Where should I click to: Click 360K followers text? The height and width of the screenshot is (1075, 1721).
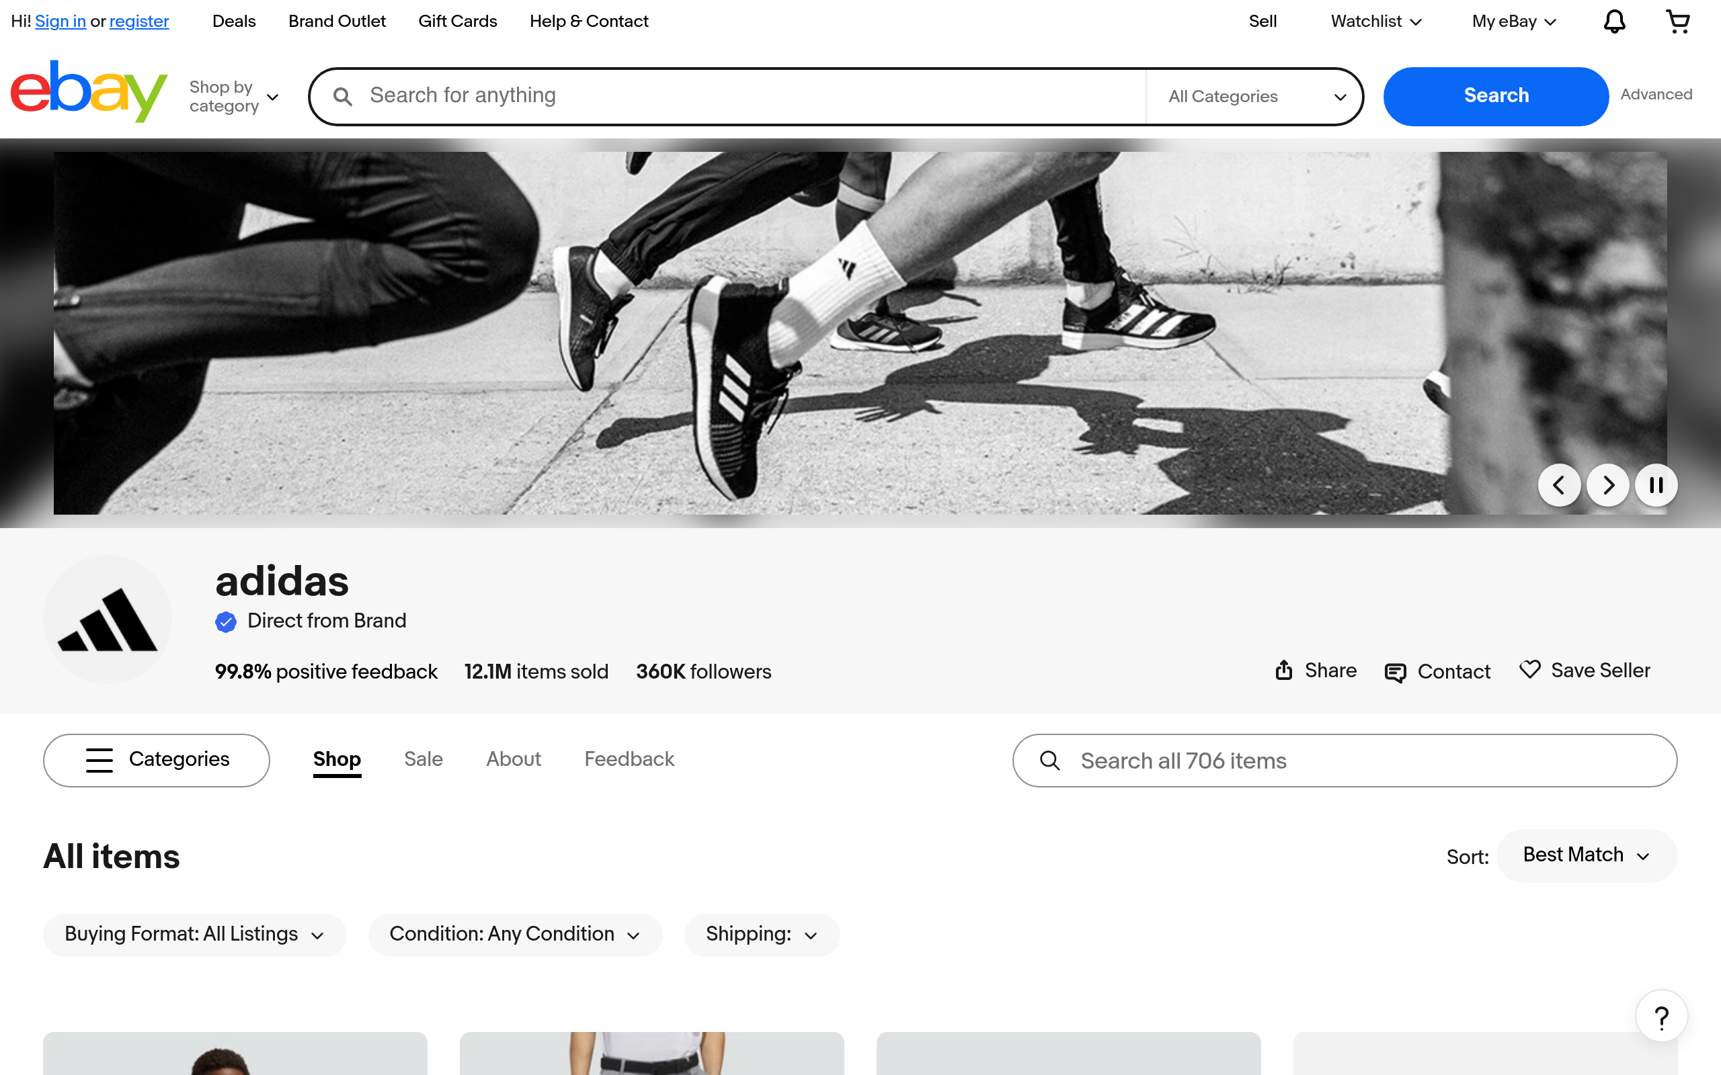coord(703,672)
